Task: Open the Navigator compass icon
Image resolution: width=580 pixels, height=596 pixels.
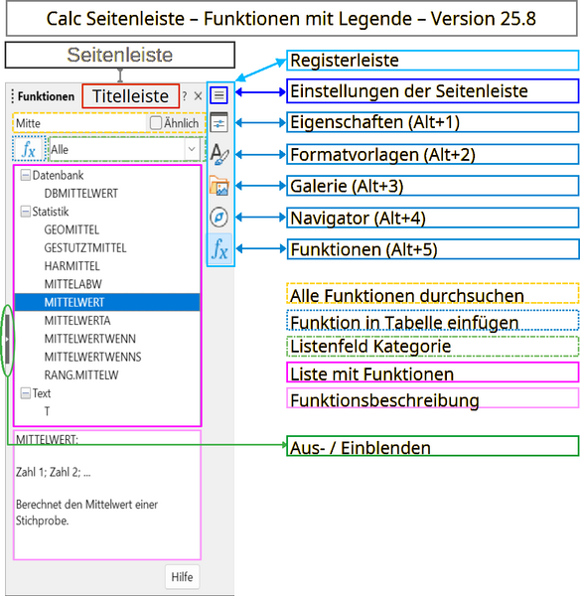Action: click(x=218, y=218)
